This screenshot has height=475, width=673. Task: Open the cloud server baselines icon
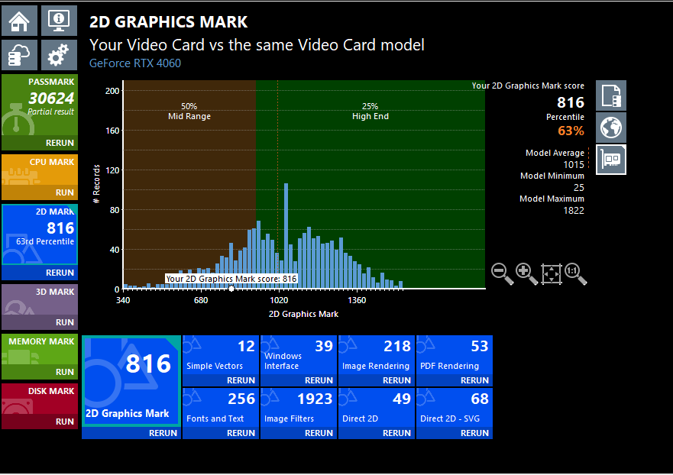(20, 55)
